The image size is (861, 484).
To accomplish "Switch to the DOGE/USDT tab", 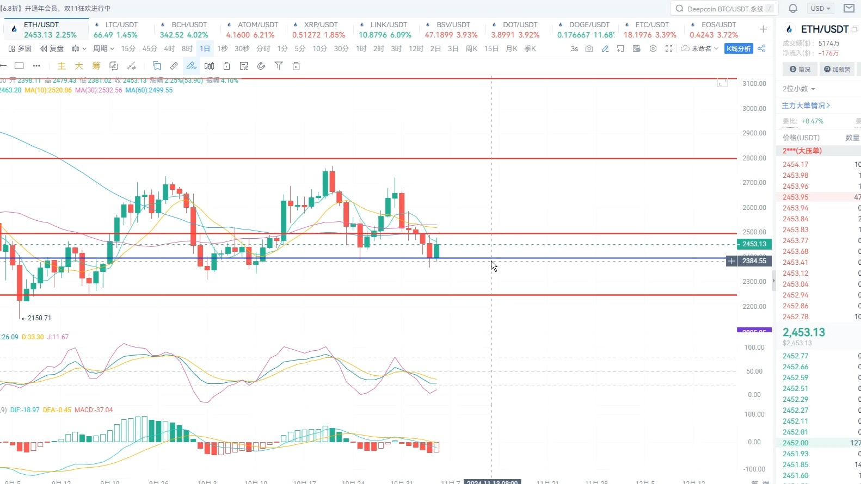I will 586,29.
